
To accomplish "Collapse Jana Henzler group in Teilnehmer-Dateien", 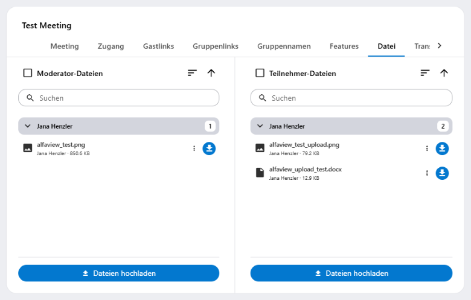I will coord(260,126).
